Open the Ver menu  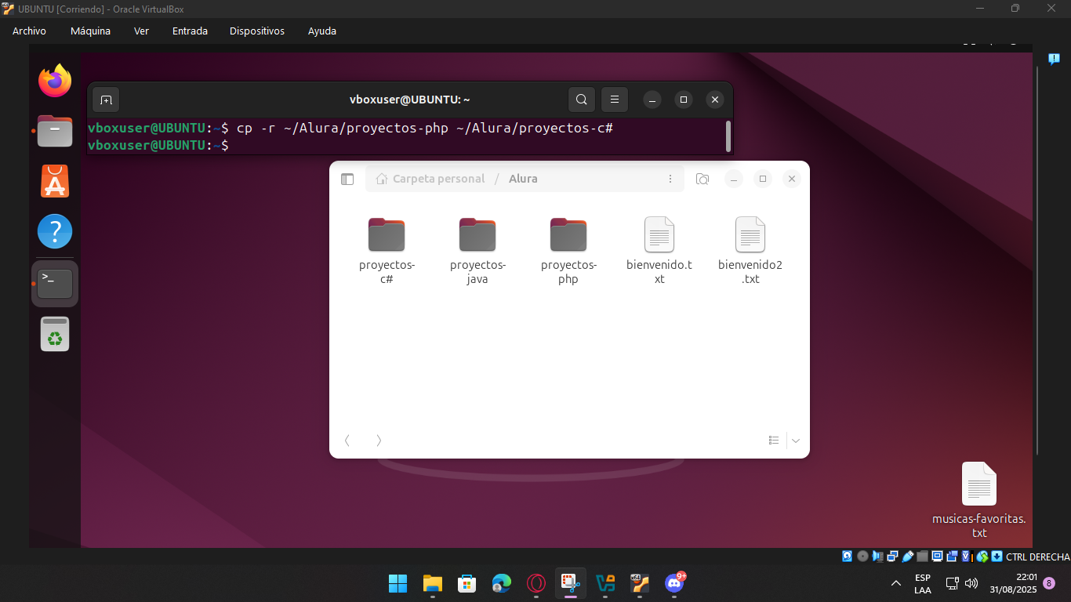[141, 31]
